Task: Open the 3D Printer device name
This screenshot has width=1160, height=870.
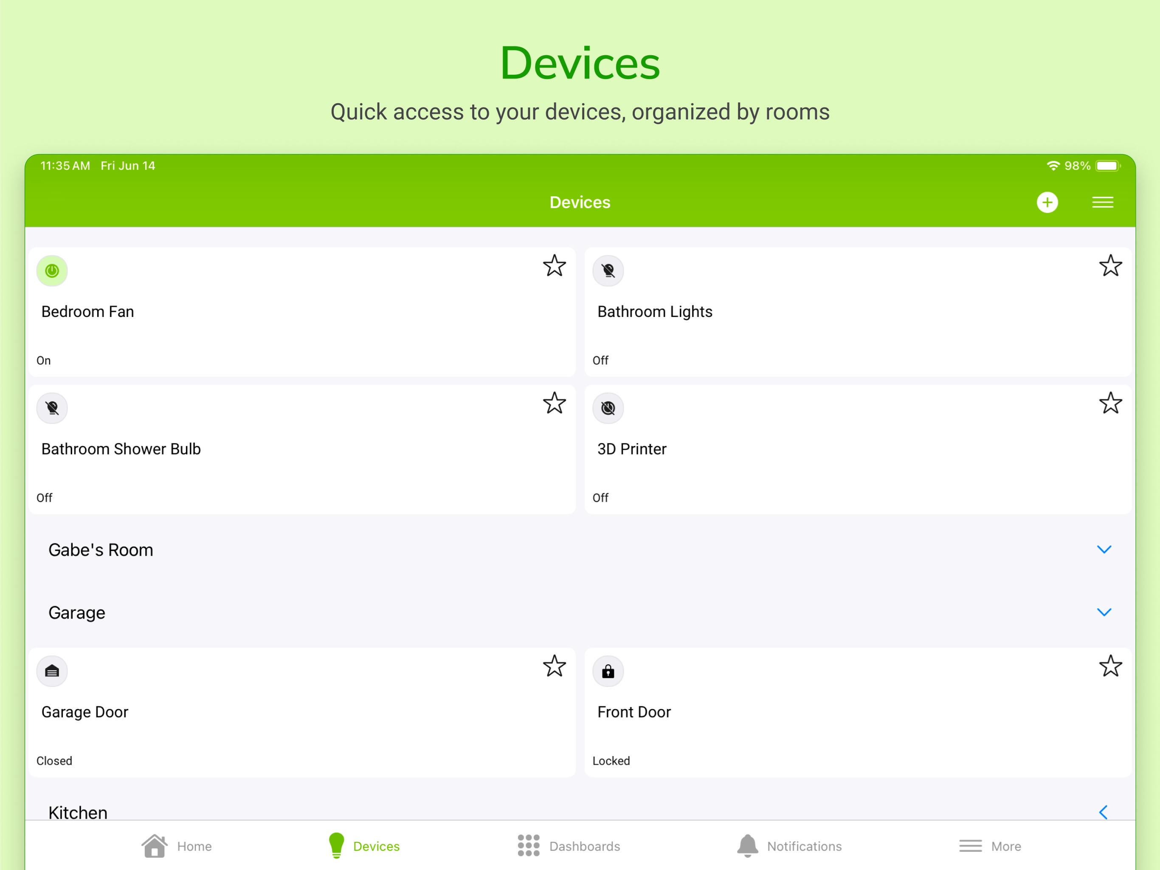Action: [632, 449]
